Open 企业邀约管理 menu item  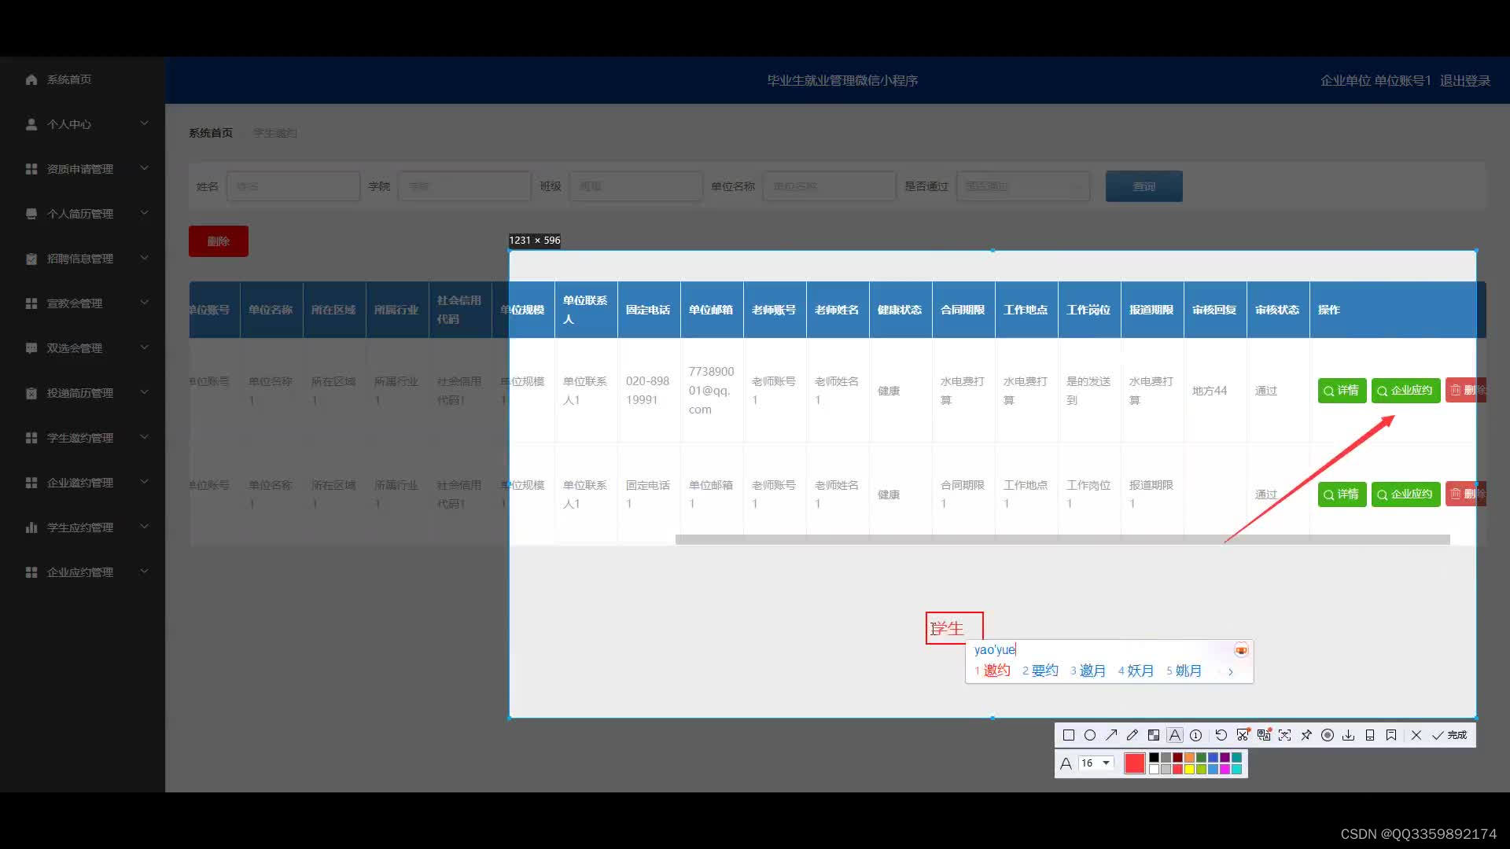click(82, 483)
